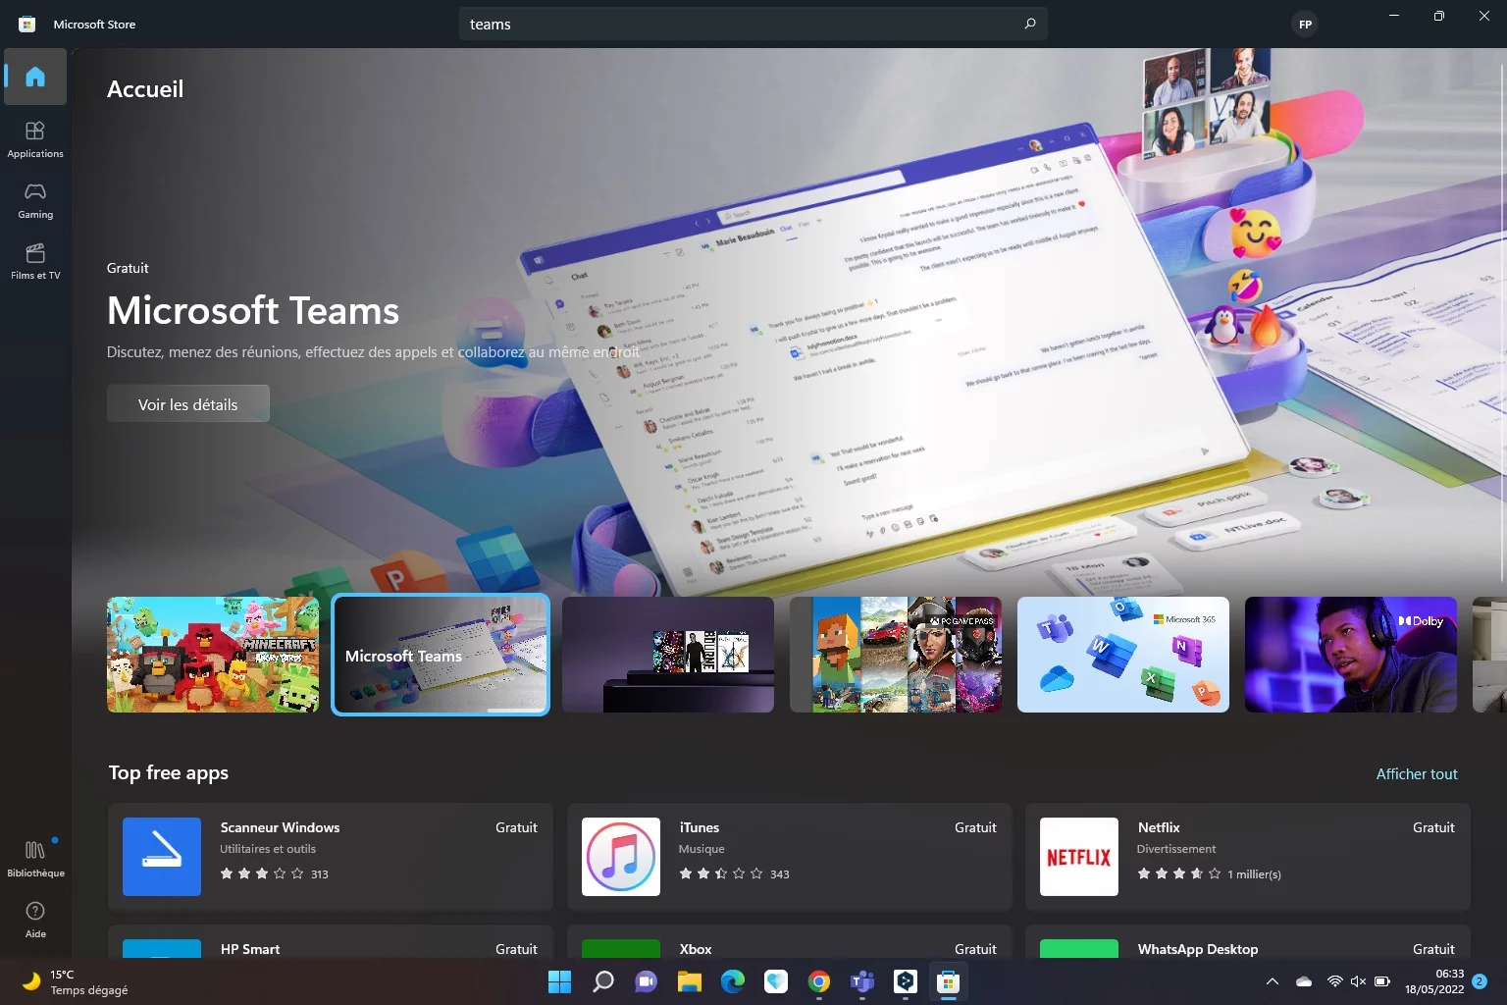Click the iTunes music note icon
The width and height of the screenshot is (1507, 1005).
tap(621, 857)
